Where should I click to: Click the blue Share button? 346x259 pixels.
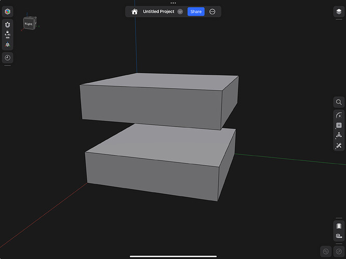[196, 12]
